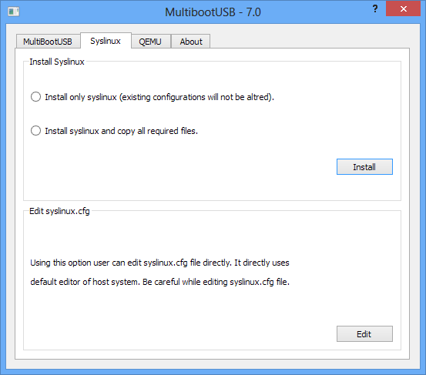
Task: Switch to the MultiBootUSB tab
Action: [48, 42]
